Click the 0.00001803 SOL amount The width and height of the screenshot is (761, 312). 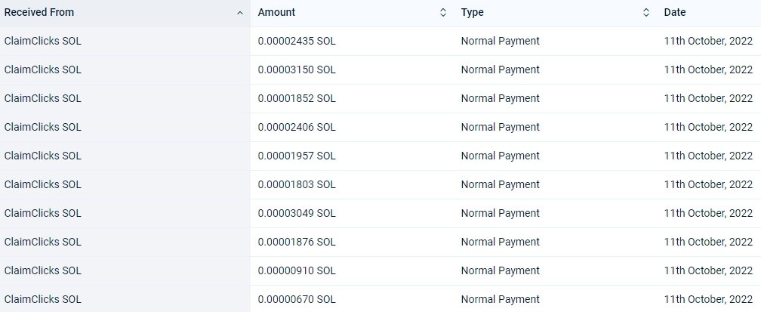(297, 184)
